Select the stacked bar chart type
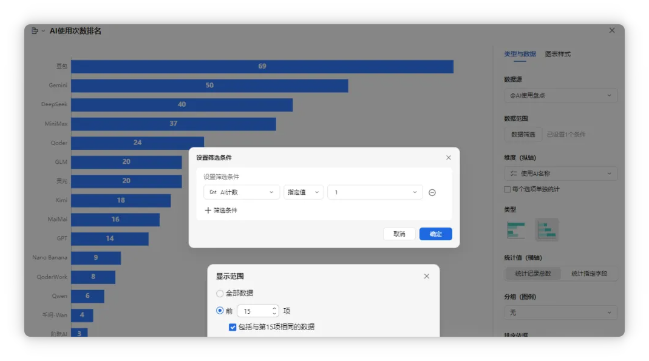Image resolution: width=649 pixels, height=361 pixels. pyautogui.click(x=546, y=230)
